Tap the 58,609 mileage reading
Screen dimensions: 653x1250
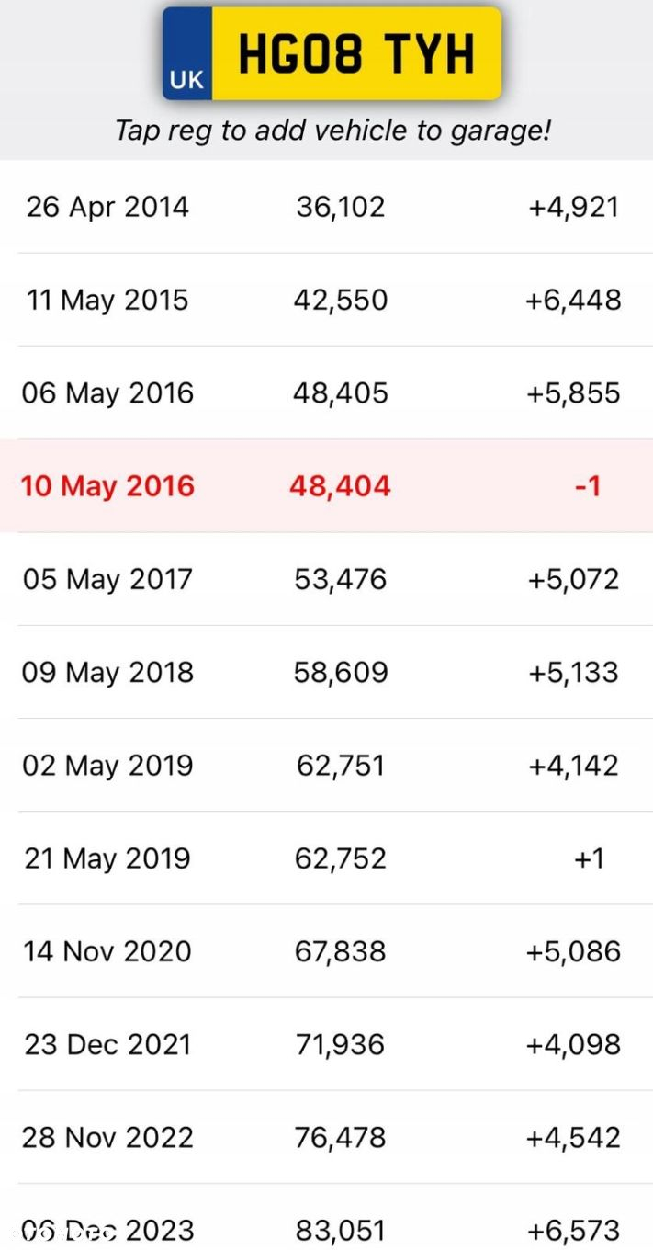[x=341, y=672]
